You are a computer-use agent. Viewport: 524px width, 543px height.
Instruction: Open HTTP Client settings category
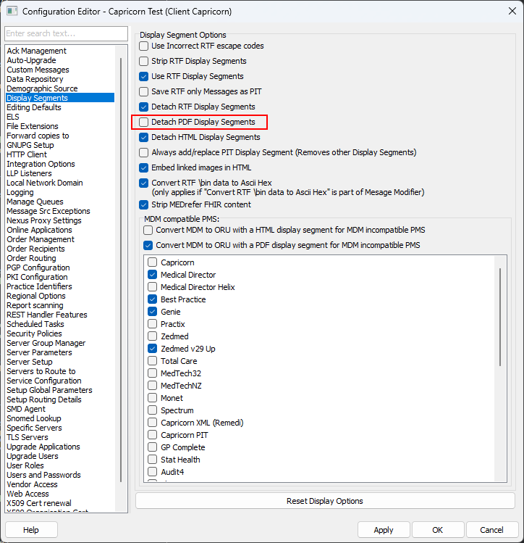tap(27, 154)
